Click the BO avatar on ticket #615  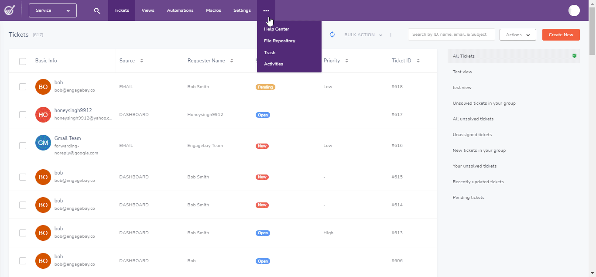point(43,177)
